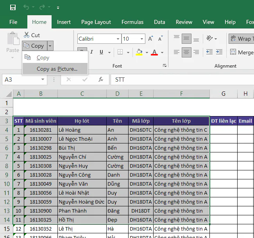Open the Data tab
The image size is (254, 238).
(x=159, y=22)
